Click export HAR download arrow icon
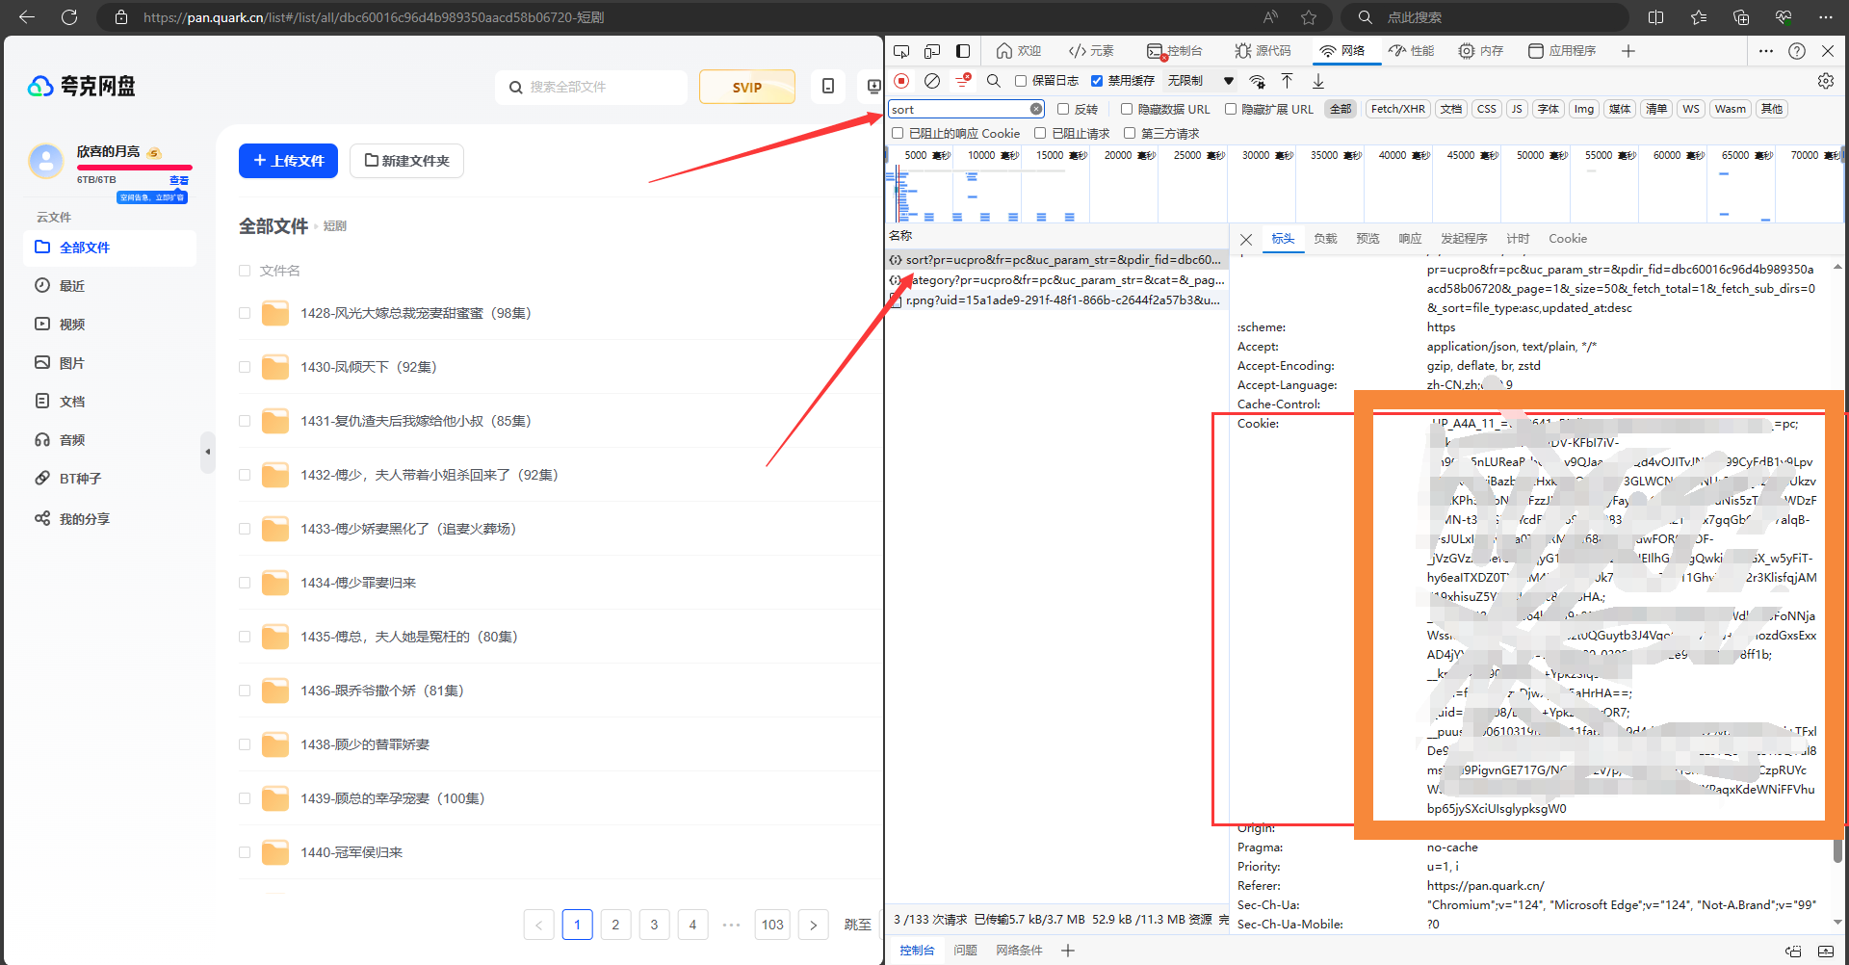This screenshot has width=1849, height=965. (1318, 81)
